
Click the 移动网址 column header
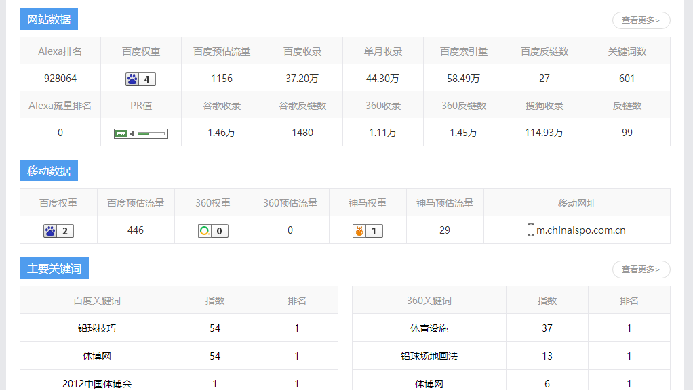[x=577, y=203]
